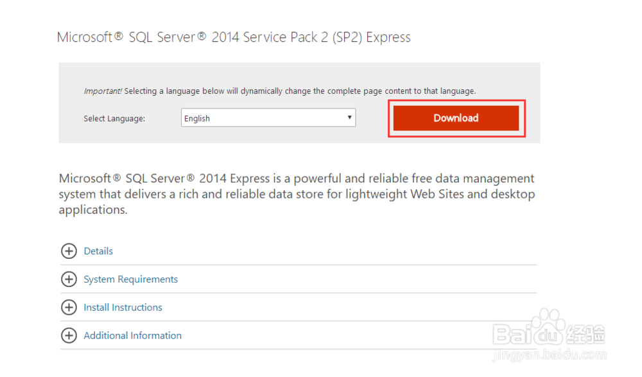This screenshot has width=642, height=377.
Task: Click the plus icon next to Install Instructions
Action: (69, 308)
